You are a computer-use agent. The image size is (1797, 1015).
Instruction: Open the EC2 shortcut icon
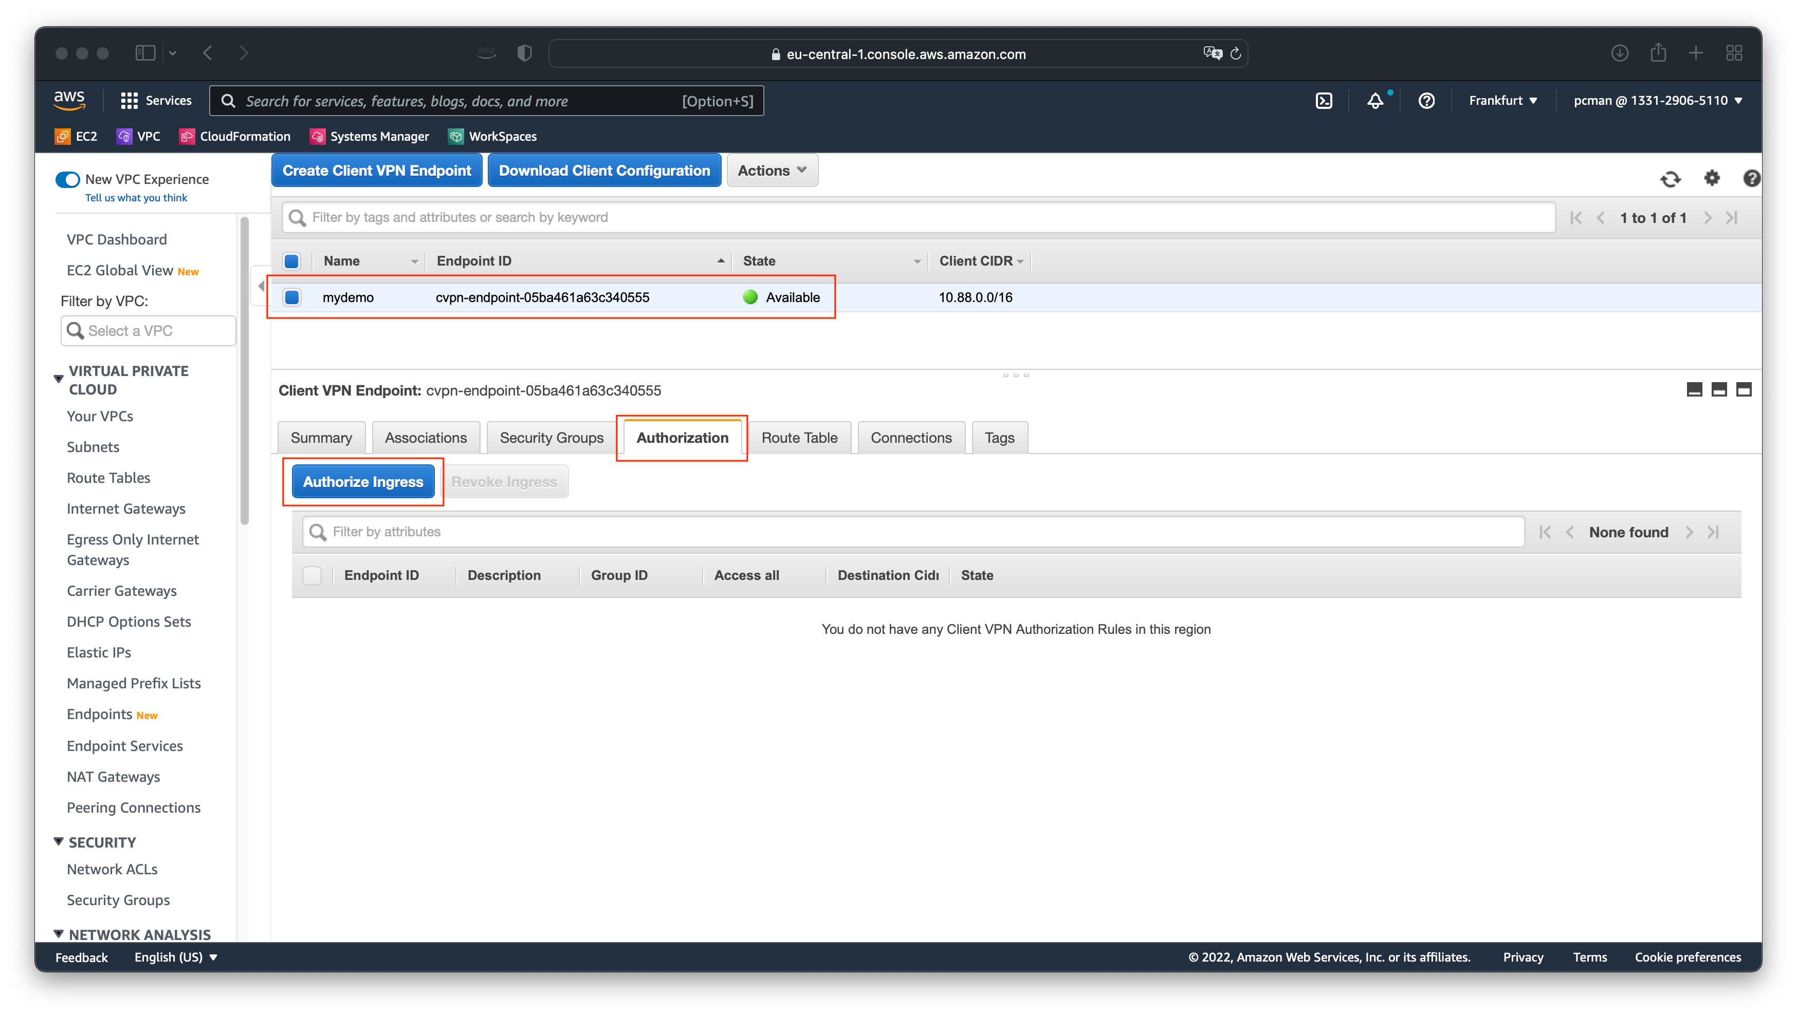pos(63,136)
